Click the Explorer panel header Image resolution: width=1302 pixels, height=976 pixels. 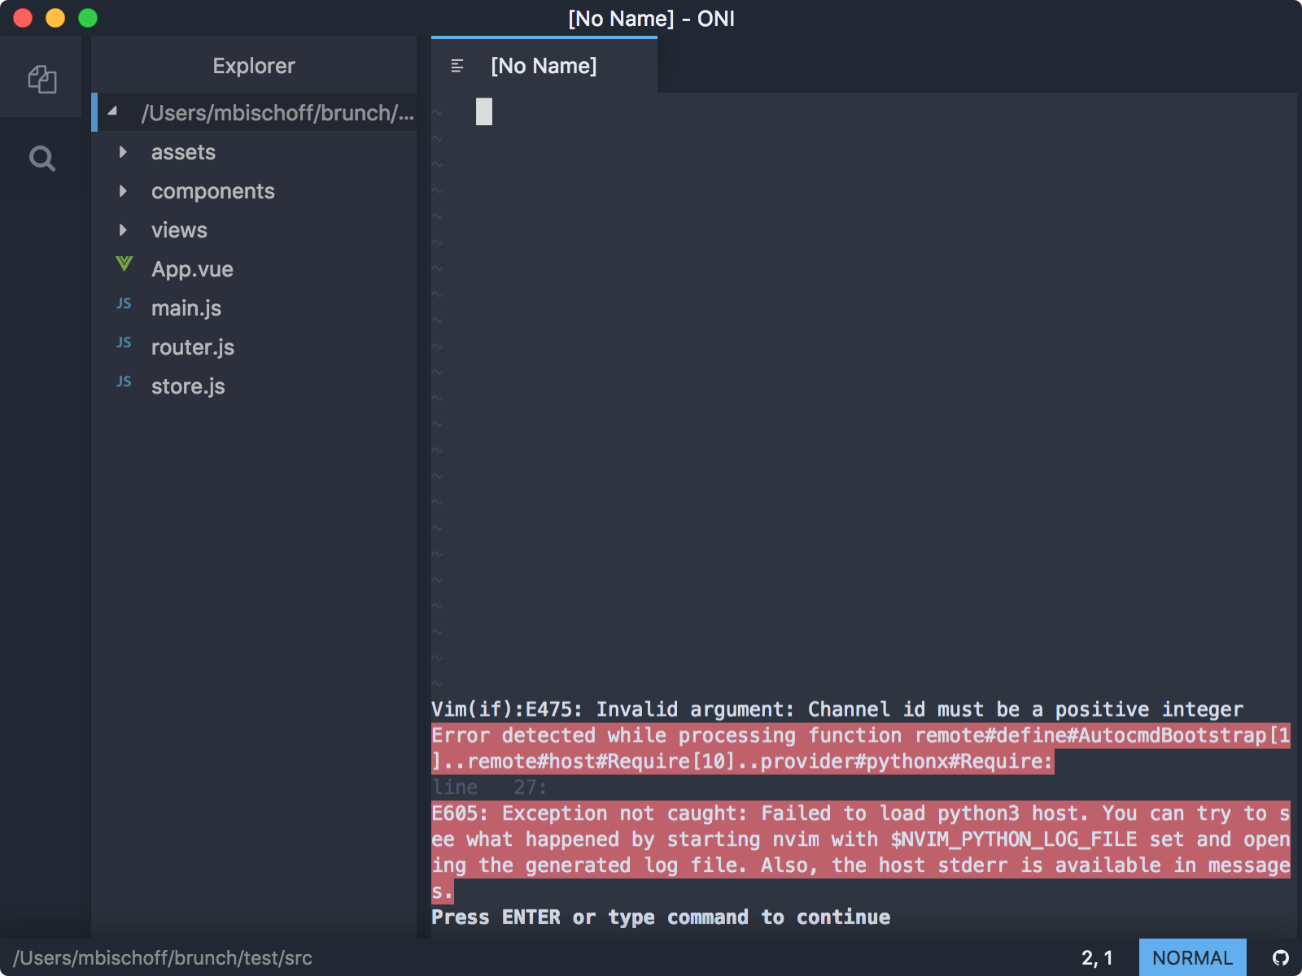click(253, 65)
